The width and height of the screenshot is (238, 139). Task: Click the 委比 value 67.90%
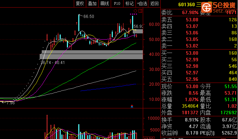[190, 12]
